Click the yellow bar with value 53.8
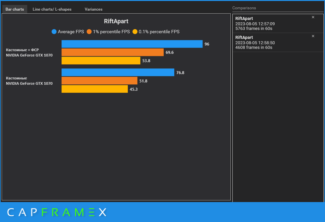Screen dimensions: 325x222 101,60
